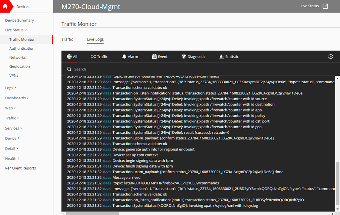The image size is (340, 215).
Task: Expand the Logs section
Action: click(9, 87)
